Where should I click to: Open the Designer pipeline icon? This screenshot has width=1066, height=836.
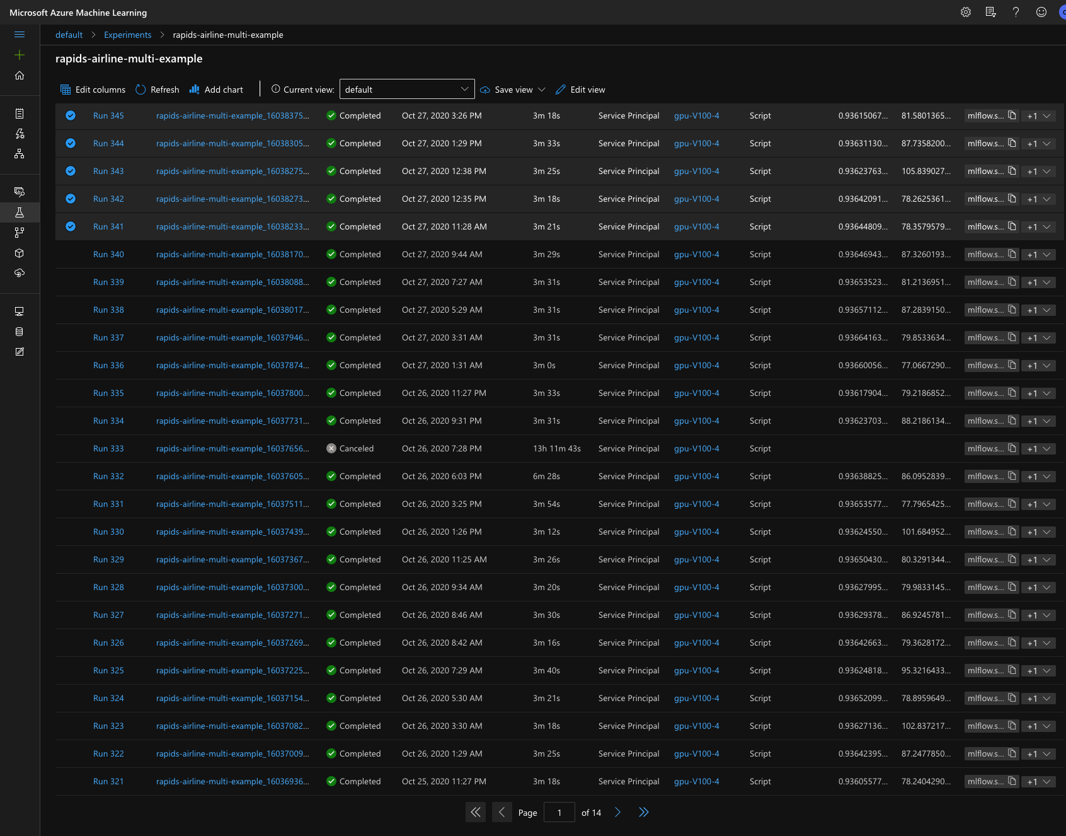click(20, 153)
